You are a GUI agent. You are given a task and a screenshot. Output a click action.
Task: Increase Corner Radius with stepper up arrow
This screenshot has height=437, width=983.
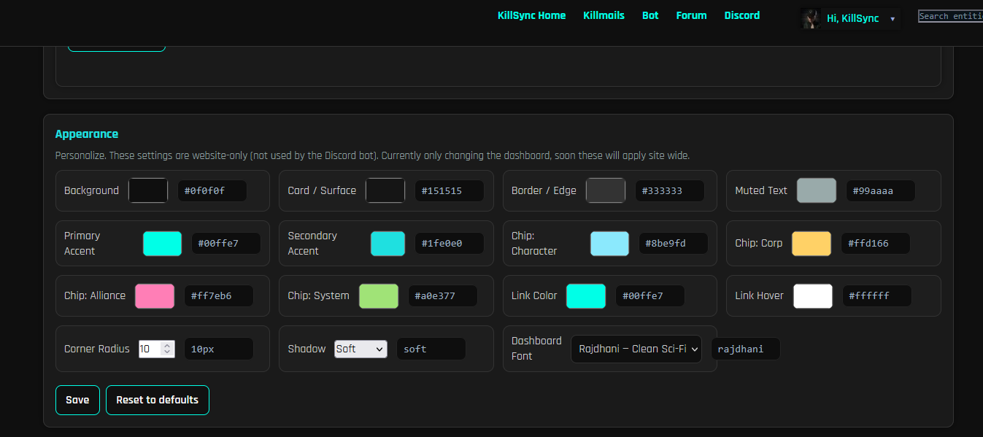[x=167, y=345]
